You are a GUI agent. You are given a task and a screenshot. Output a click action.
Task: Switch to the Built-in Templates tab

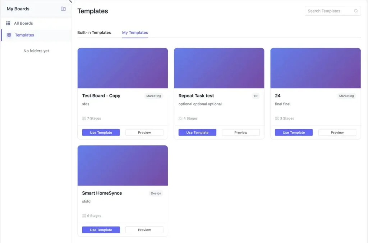(94, 32)
